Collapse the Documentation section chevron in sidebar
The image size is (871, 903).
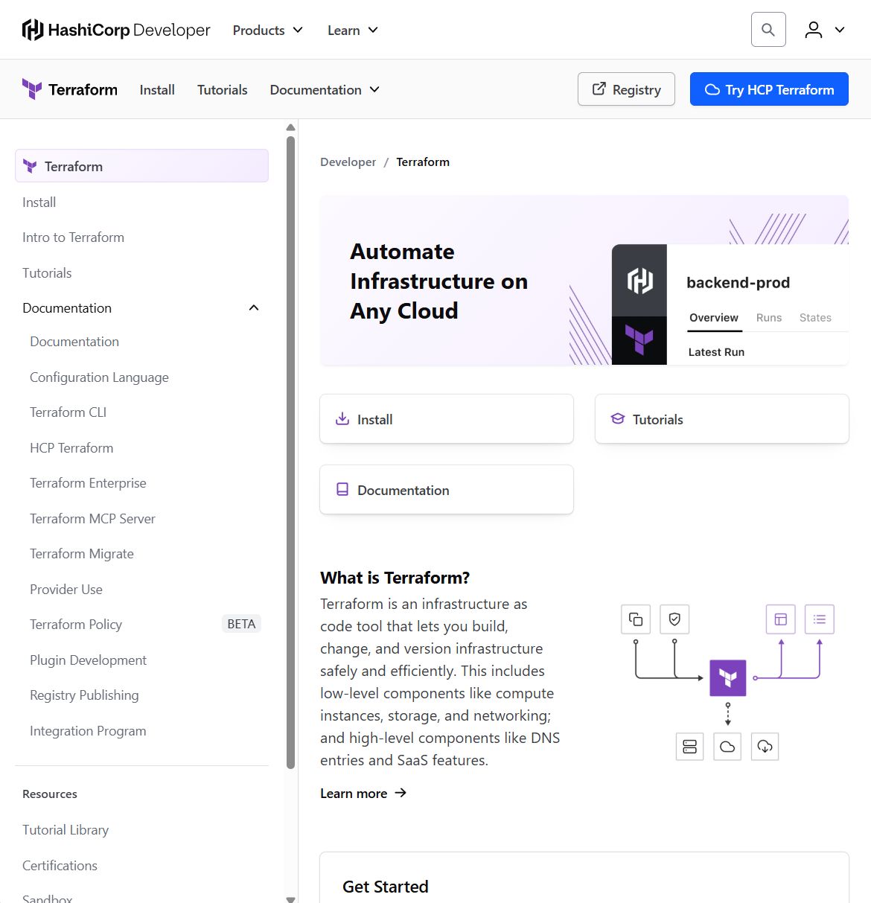tap(254, 307)
